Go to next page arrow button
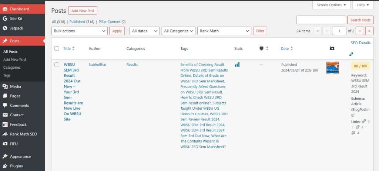This screenshot has width=379, height=171. tap(360, 31)
